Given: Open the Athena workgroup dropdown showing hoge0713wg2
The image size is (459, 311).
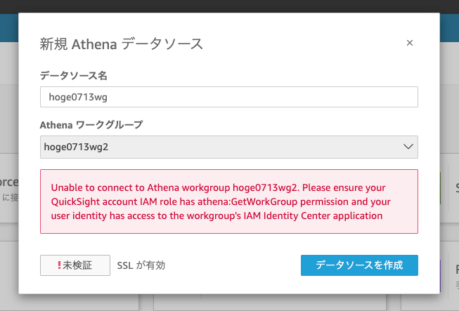Looking at the screenshot, I should point(229,147).
